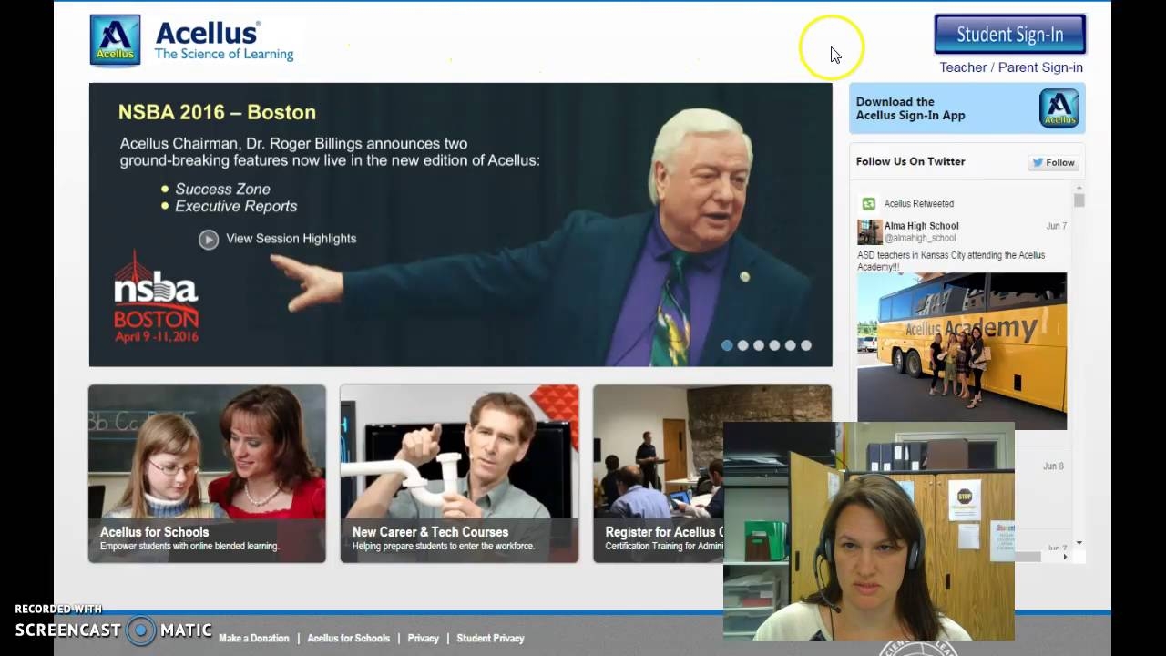The image size is (1166, 656).
Task: Open New Career & Tech Courses tile
Action: pos(459,473)
